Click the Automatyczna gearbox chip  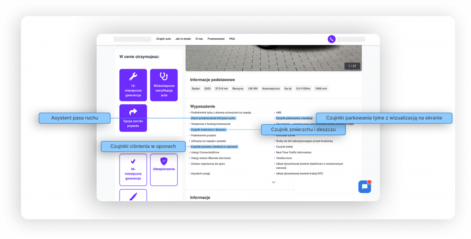(270, 89)
